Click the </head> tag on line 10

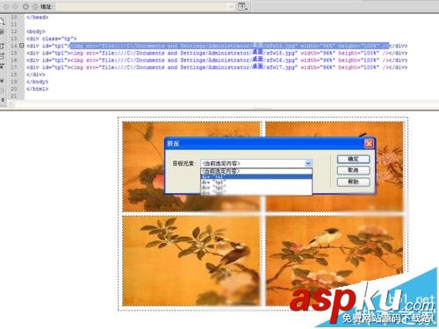(37, 18)
